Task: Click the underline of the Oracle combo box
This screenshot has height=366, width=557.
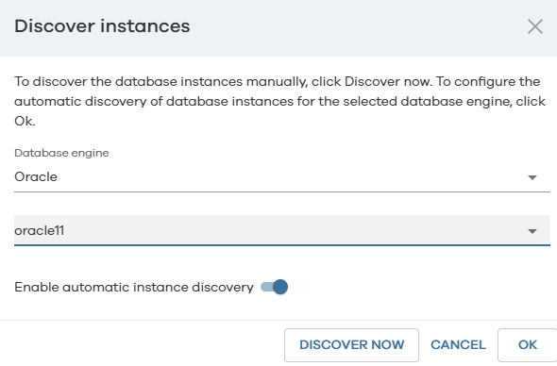Action: click(282, 192)
